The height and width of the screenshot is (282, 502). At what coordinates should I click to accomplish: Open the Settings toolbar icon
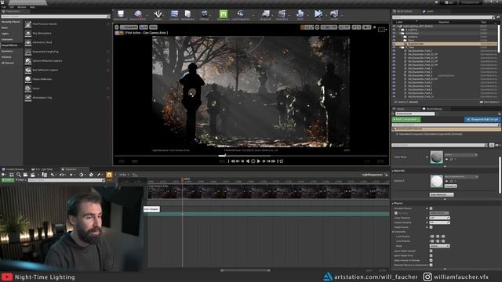(204, 14)
